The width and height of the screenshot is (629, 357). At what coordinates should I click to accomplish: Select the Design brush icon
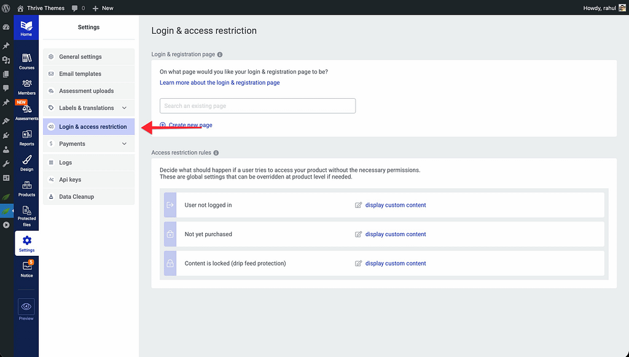point(26,163)
